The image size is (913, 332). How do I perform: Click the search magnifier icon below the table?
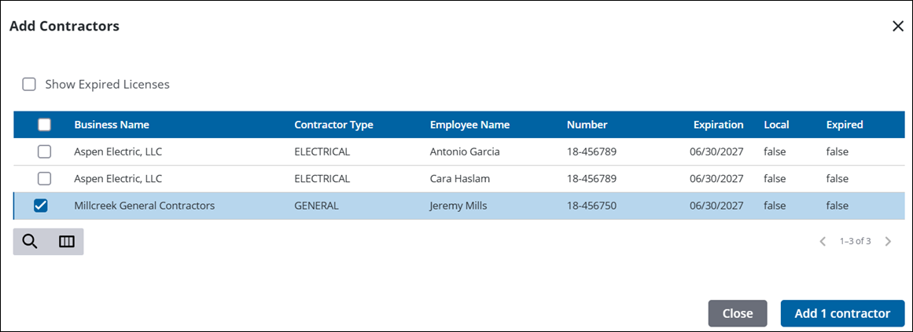click(x=30, y=242)
